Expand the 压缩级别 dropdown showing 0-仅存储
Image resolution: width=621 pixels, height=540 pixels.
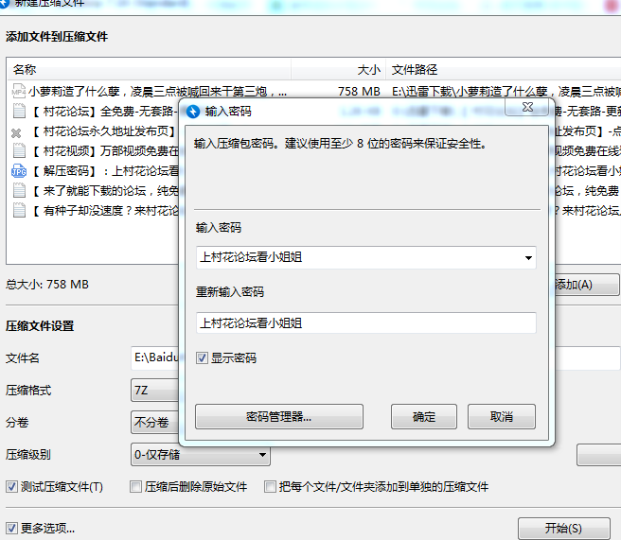tap(261, 456)
